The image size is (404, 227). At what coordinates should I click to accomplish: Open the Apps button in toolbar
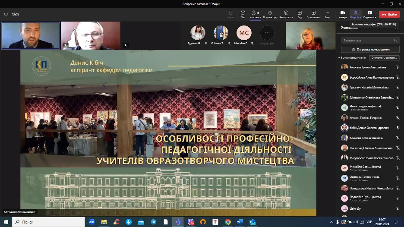pyautogui.click(x=313, y=14)
